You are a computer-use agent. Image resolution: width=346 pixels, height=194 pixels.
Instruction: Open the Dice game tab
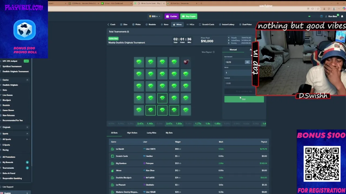(124, 25)
